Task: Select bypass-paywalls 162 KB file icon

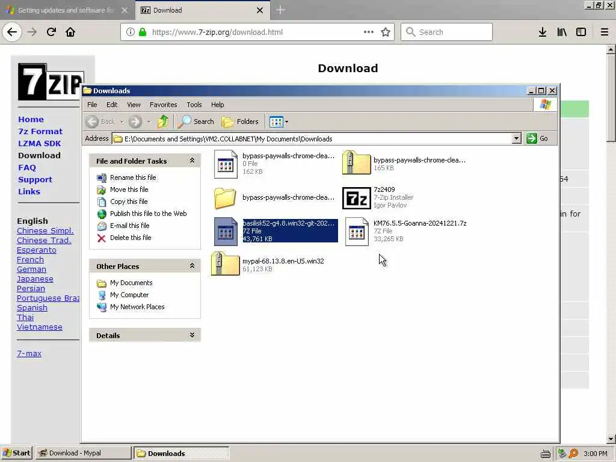Action: coord(226,164)
